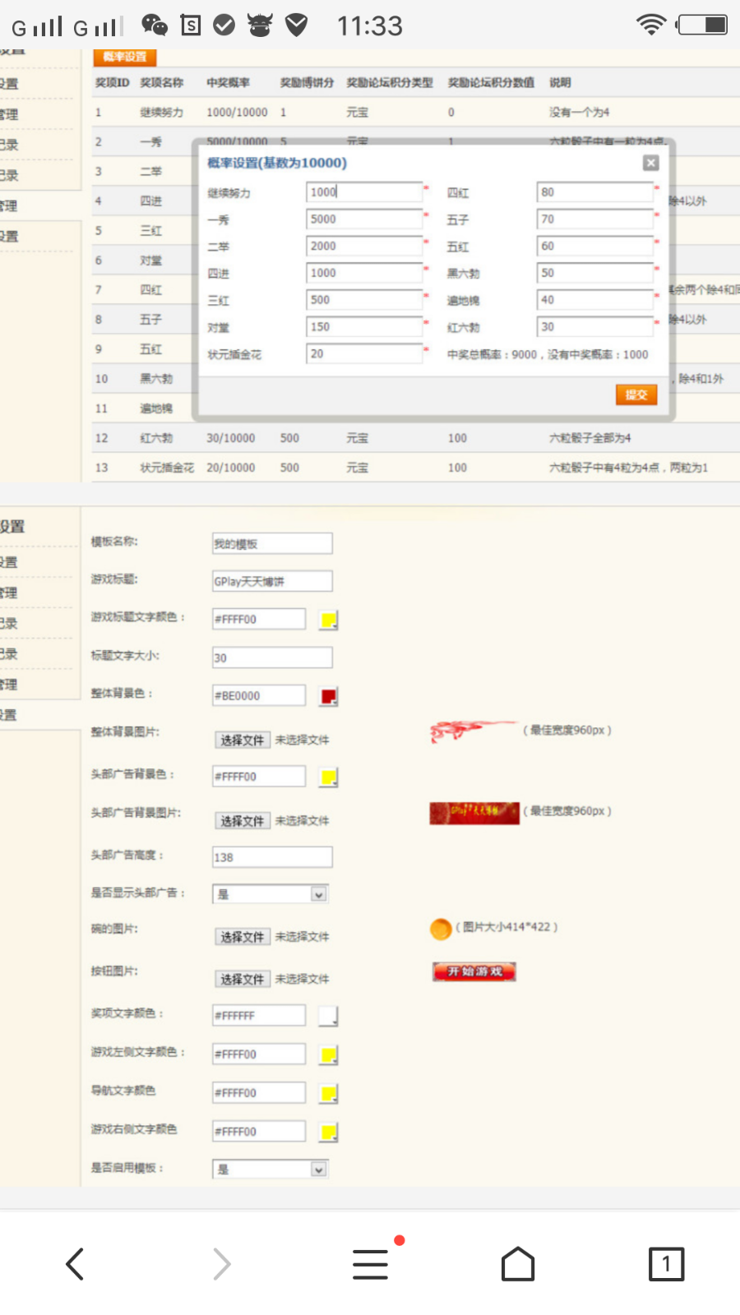Select the 概率设置 orange tab
Image resolution: width=740 pixels, height=1315 pixels.
pyautogui.click(x=125, y=57)
